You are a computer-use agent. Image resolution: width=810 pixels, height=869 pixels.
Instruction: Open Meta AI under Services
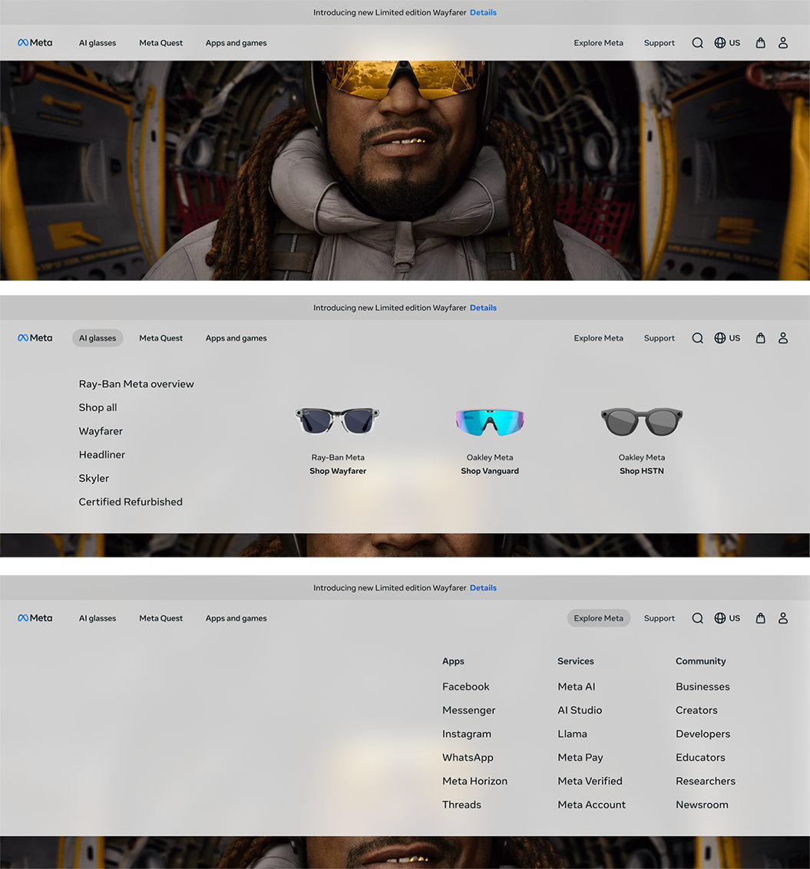[577, 686]
